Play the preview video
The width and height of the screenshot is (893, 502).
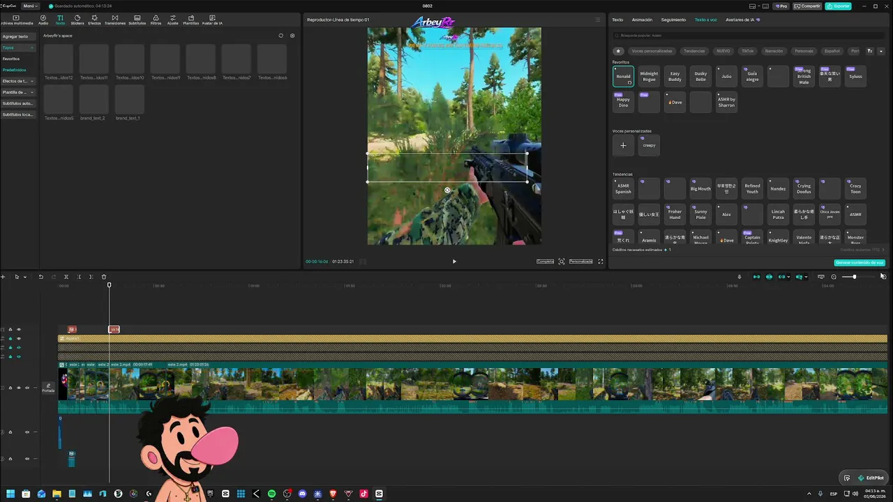(x=454, y=261)
